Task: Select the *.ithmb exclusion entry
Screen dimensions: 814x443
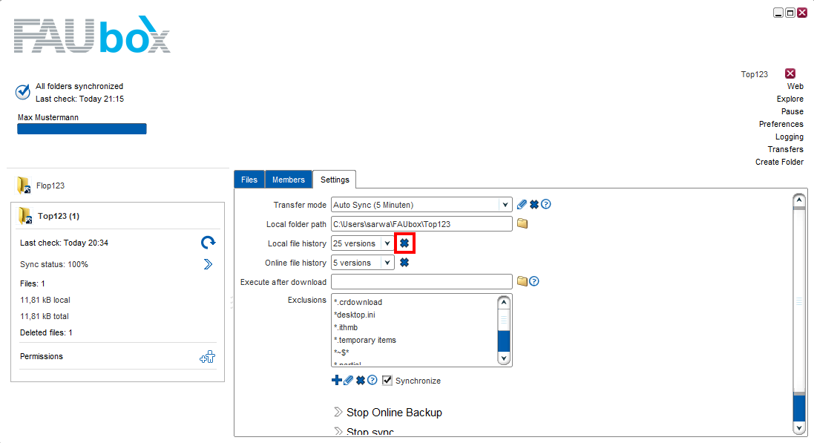Action: click(x=346, y=327)
